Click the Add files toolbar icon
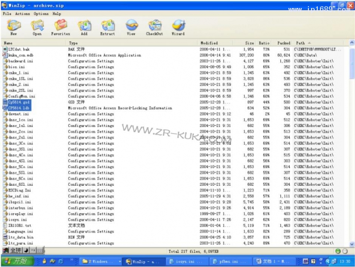 (x=84, y=28)
